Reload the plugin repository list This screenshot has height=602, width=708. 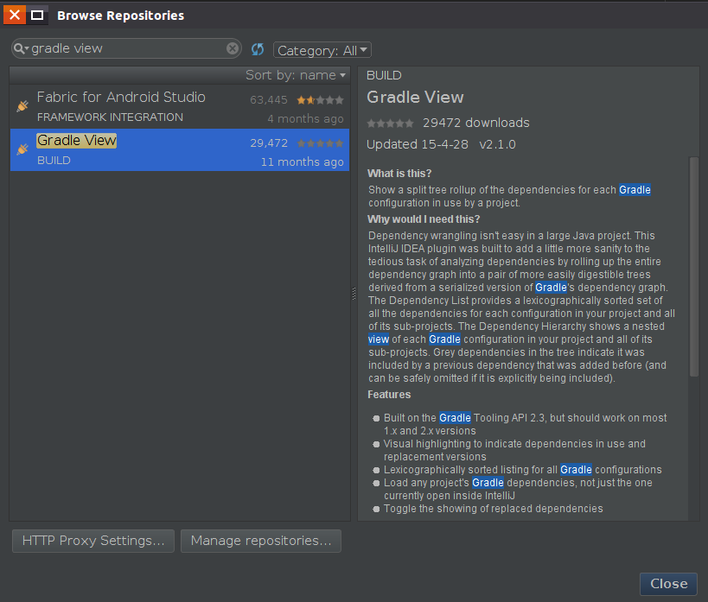258,49
